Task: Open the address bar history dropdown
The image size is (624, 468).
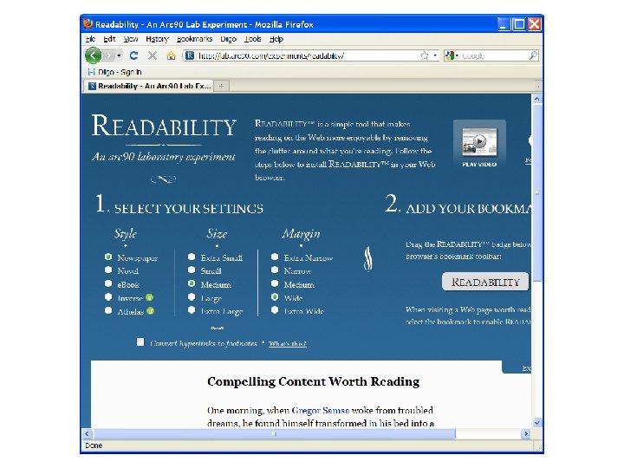Action: pos(435,55)
